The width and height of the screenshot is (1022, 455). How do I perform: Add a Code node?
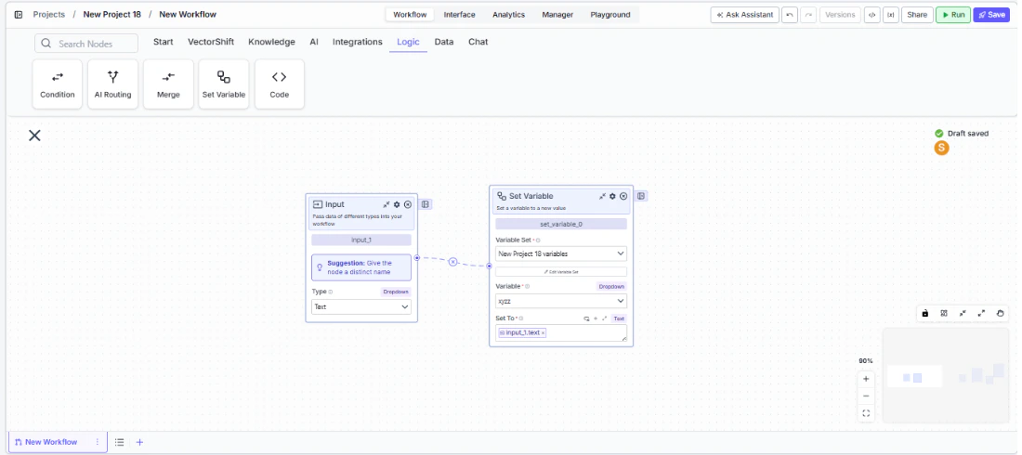[279, 84]
